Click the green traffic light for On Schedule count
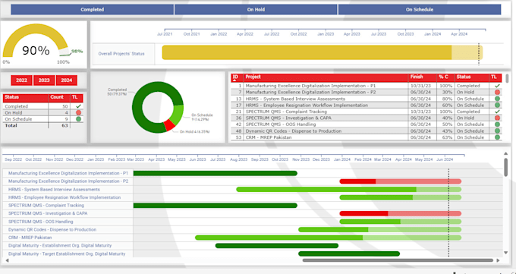 [x=78, y=119]
